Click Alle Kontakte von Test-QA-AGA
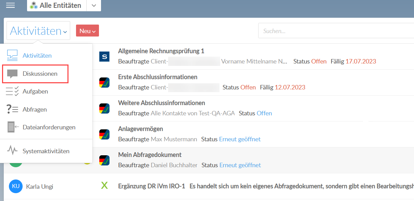414x201 pixels. [x=193, y=113]
